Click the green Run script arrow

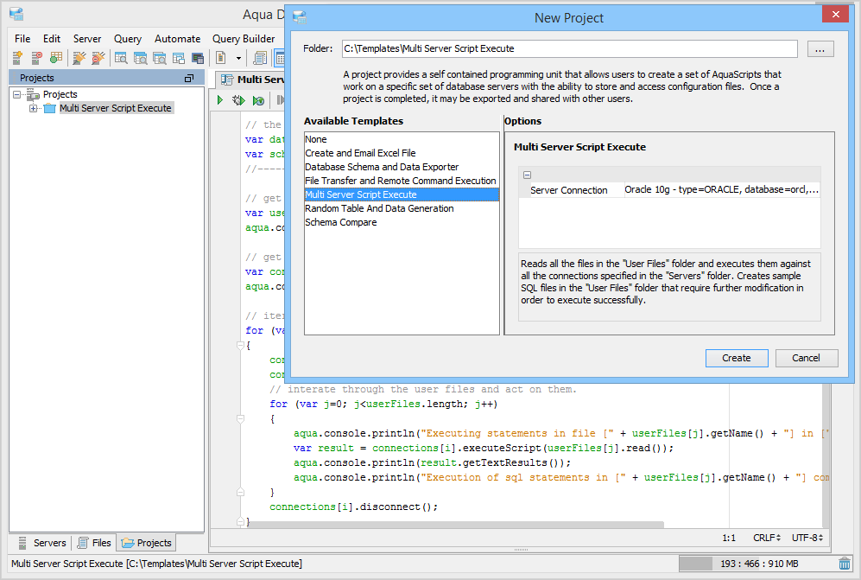(219, 100)
